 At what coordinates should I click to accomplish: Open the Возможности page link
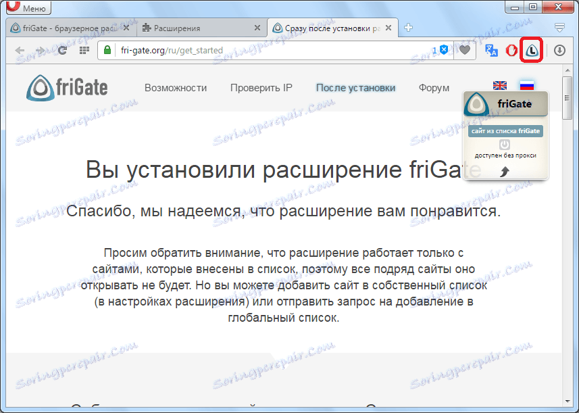[176, 88]
